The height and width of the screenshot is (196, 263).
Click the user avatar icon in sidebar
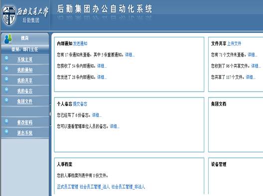coord(8,39)
